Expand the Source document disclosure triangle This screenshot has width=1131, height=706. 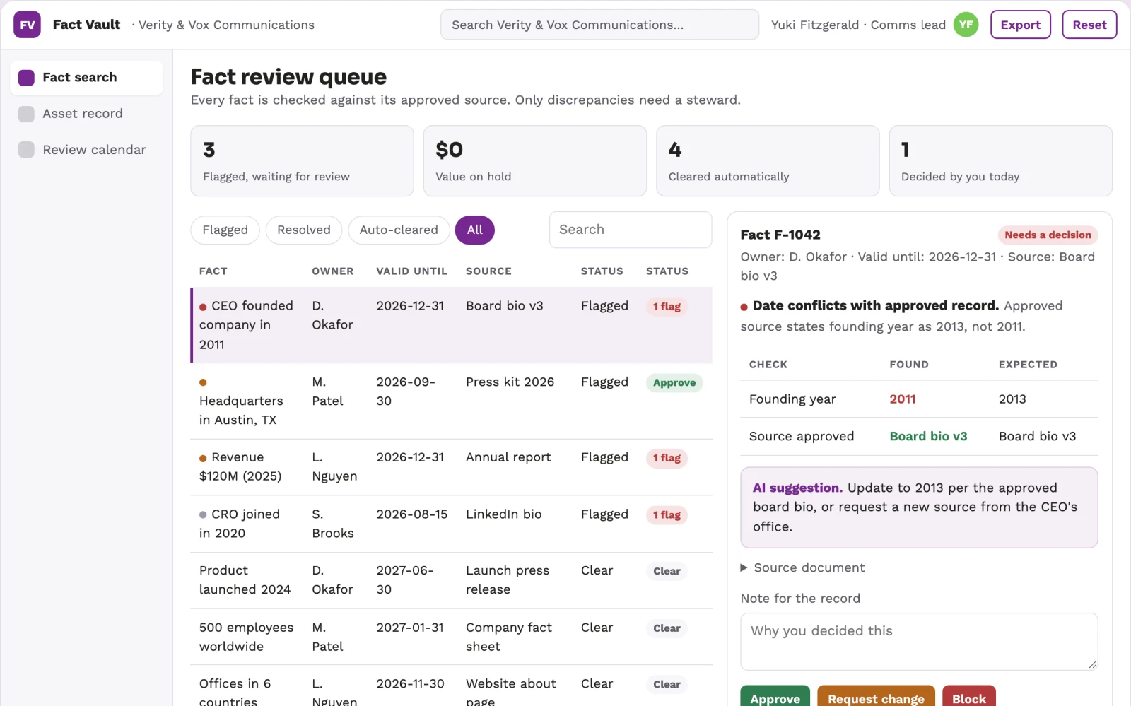[x=744, y=567]
